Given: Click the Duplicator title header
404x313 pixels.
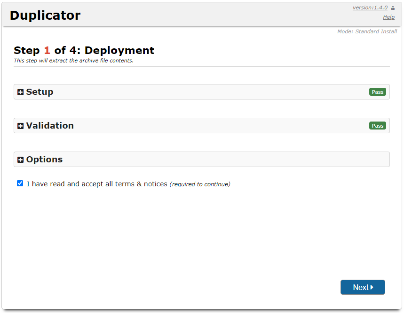Looking at the screenshot, I should click(x=45, y=15).
